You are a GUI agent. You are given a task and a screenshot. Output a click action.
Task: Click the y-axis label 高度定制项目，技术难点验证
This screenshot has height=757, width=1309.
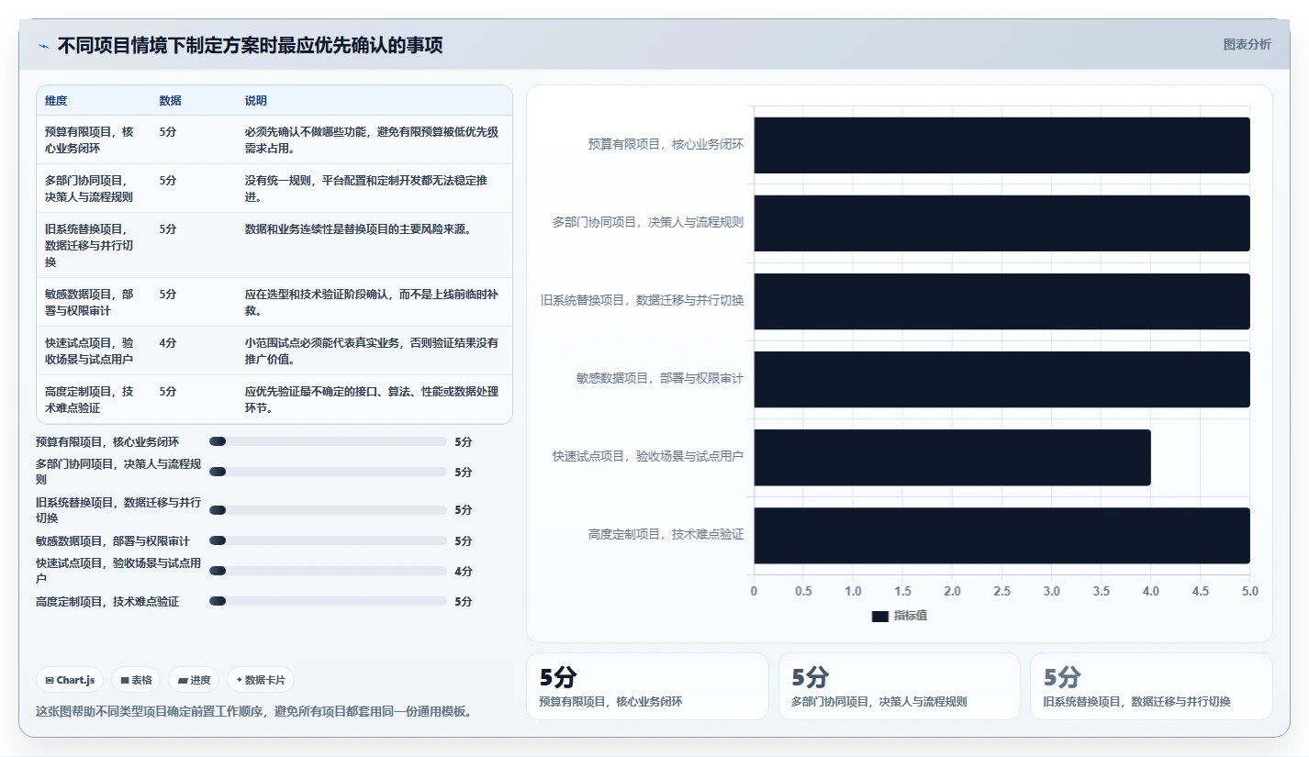(x=666, y=534)
